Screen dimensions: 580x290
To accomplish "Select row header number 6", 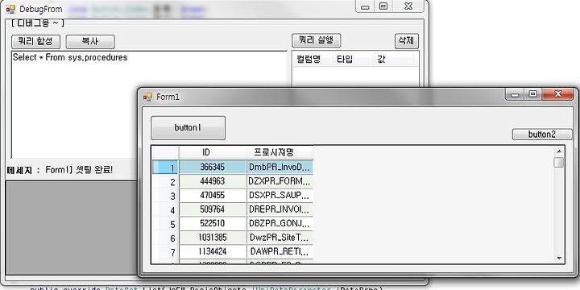I will 165,238.
